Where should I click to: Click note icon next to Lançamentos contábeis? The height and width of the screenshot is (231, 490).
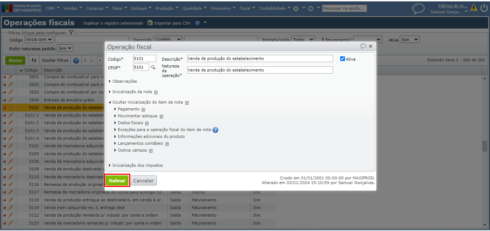[x=167, y=144]
